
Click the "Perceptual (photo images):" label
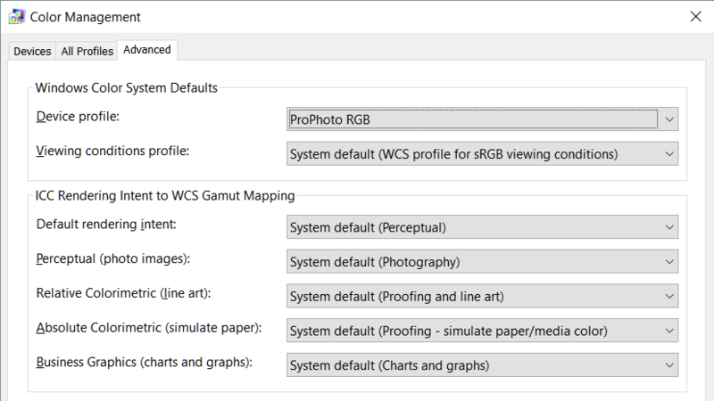pos(112,258)
